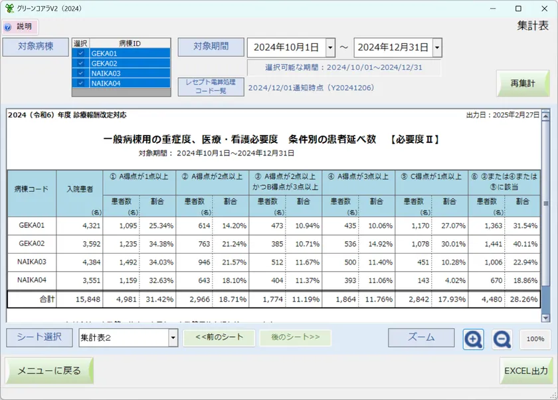Viewport: 558px width, 400px height.
Task: Open the 集計表2 sheet selection dropdown
Action: click(x=172, y=339)
